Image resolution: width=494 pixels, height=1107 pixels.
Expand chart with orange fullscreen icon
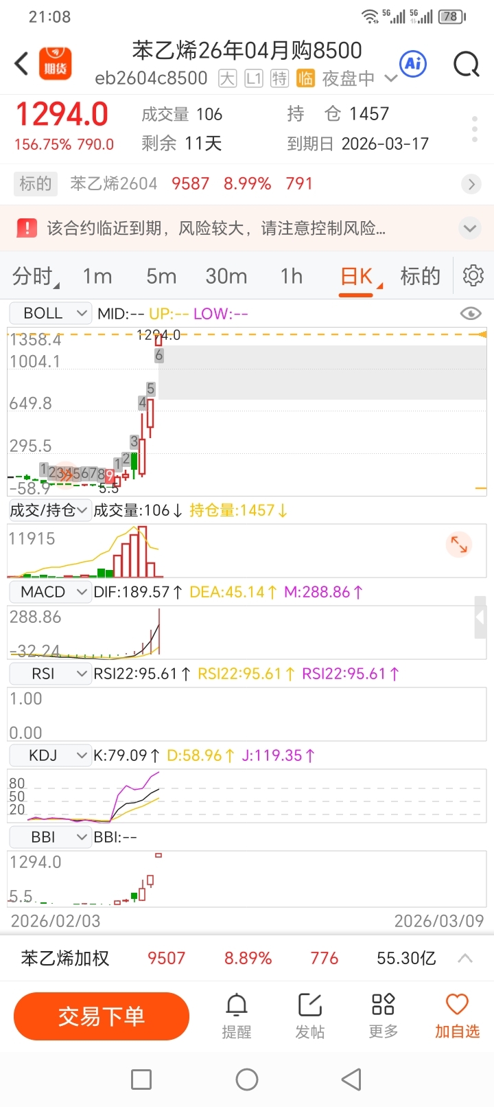pyautogui.click(x=458, y=544)
